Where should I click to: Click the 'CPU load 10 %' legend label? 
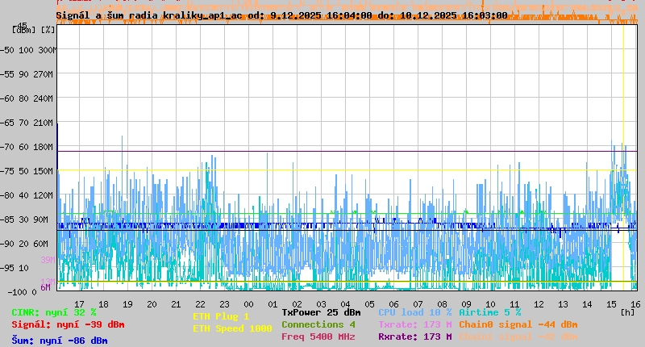point(415,312)
